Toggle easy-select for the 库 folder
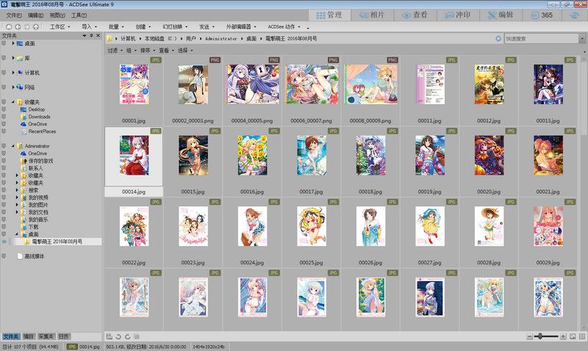 click(4, 58)
